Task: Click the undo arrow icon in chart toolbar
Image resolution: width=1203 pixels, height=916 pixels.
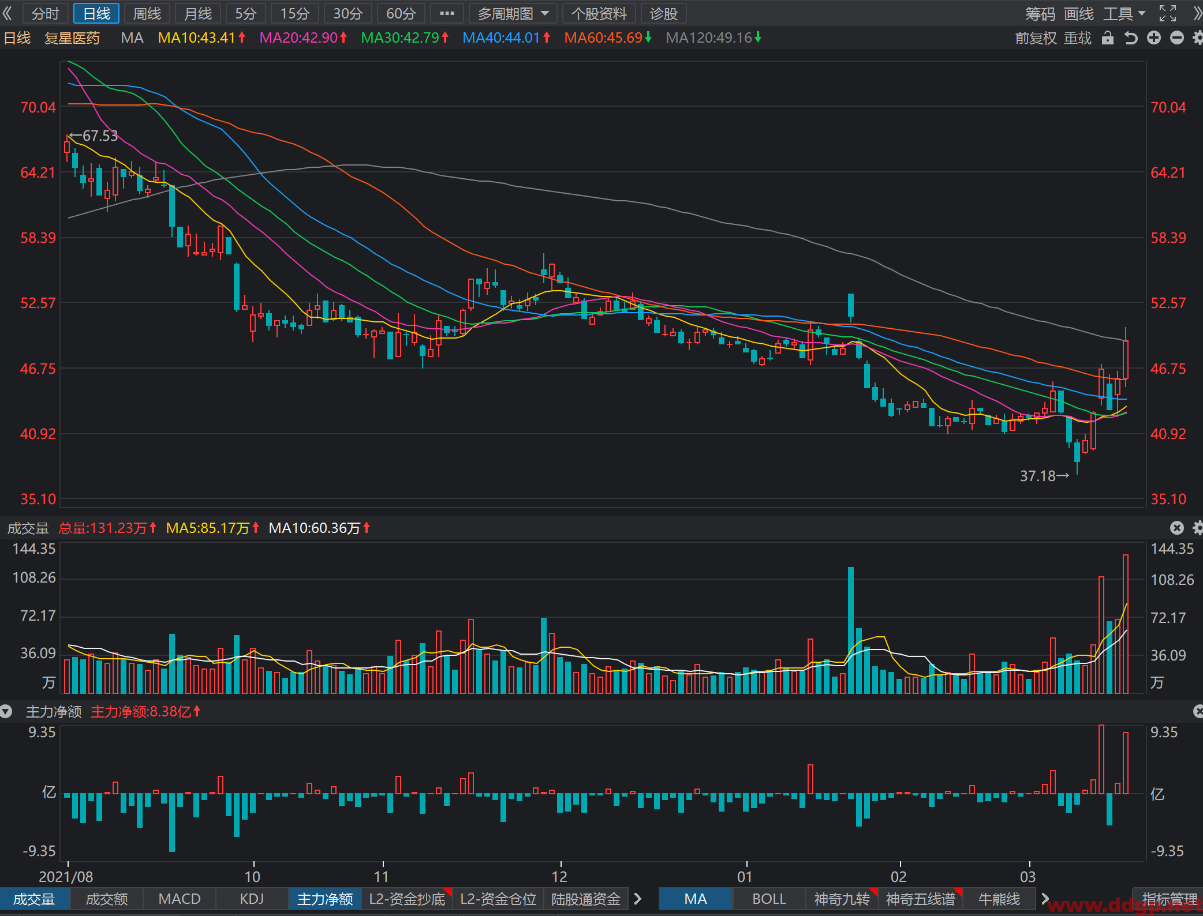Action: pyautogui.click(x=1130, y=38)
